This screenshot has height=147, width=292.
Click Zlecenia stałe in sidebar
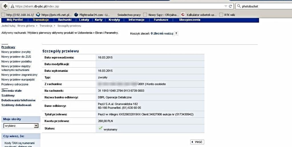click(11, 91)
